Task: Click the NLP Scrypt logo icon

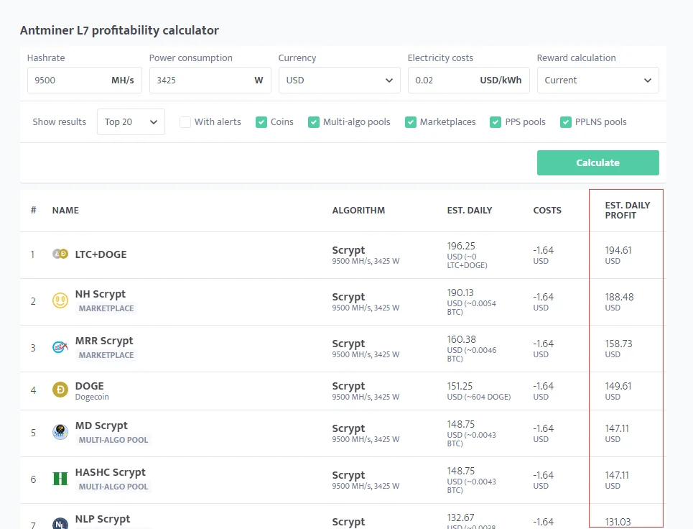Action: (60, 524)
